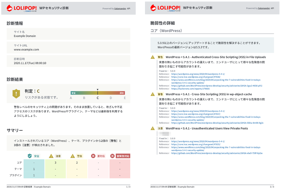The height and width of the screenshot is (193, 281).
Task: Click grade letter A under the gauge
Action: click(x=71, y=98)
